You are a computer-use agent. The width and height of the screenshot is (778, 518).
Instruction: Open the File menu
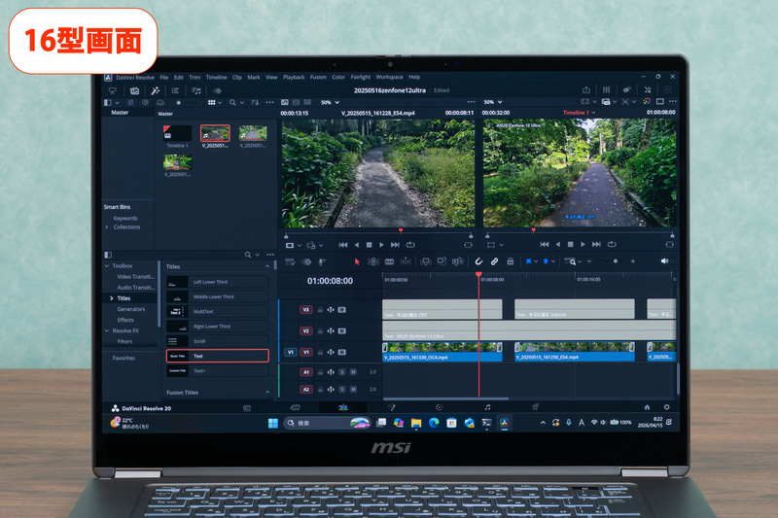tap(163, 78)
